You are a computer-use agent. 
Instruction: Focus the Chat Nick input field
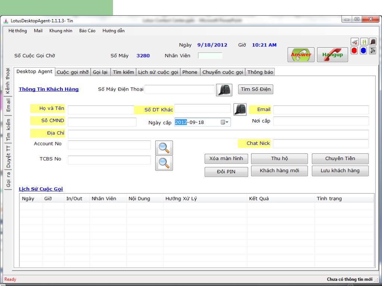click(x=320, y=144)
